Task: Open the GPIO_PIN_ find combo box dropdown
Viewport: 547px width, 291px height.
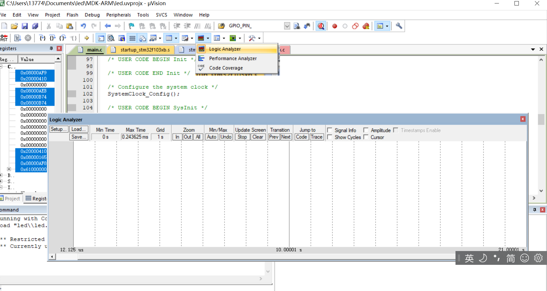Action: [x=287, y=26]
